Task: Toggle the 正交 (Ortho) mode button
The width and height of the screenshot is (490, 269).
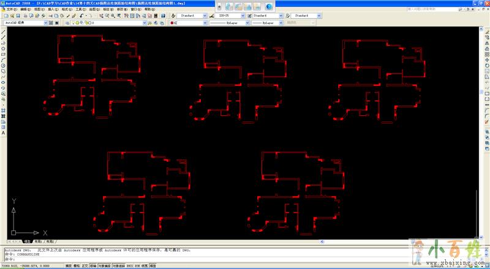Action: pyautogui.click(x=85, y=266)
